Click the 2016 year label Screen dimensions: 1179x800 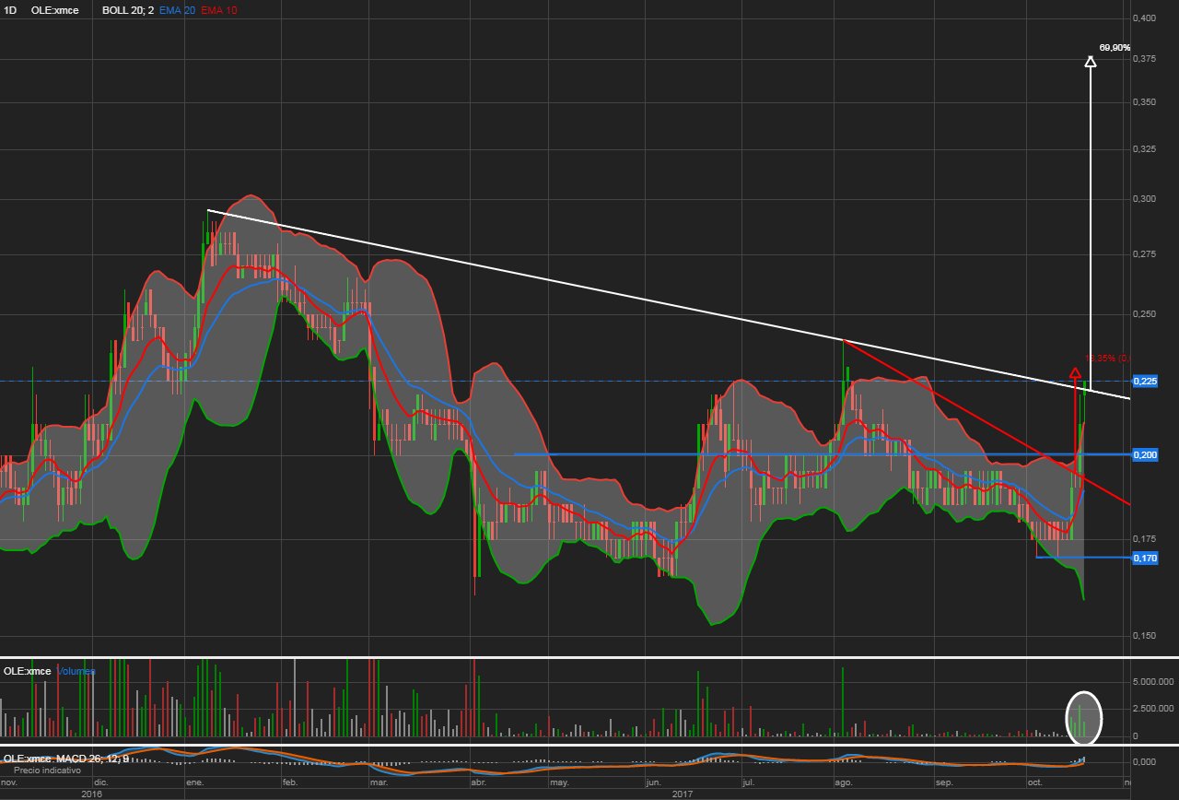(x=91, y=794)
